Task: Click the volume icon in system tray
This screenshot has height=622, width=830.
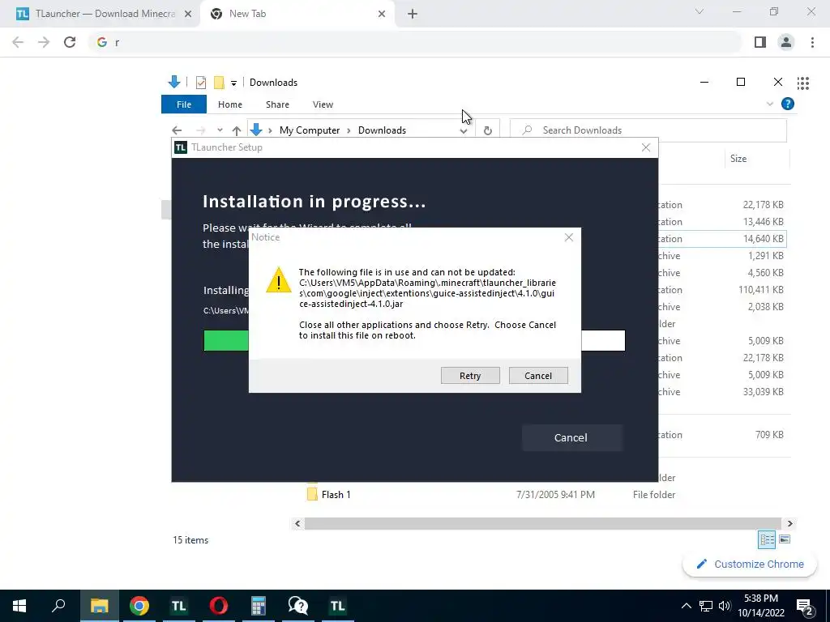Action: (725, 606)
